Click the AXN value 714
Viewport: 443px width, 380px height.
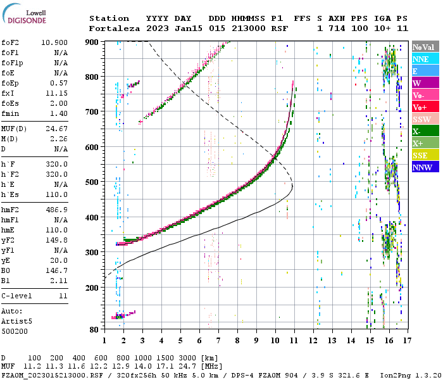click(x=337, y=28)
